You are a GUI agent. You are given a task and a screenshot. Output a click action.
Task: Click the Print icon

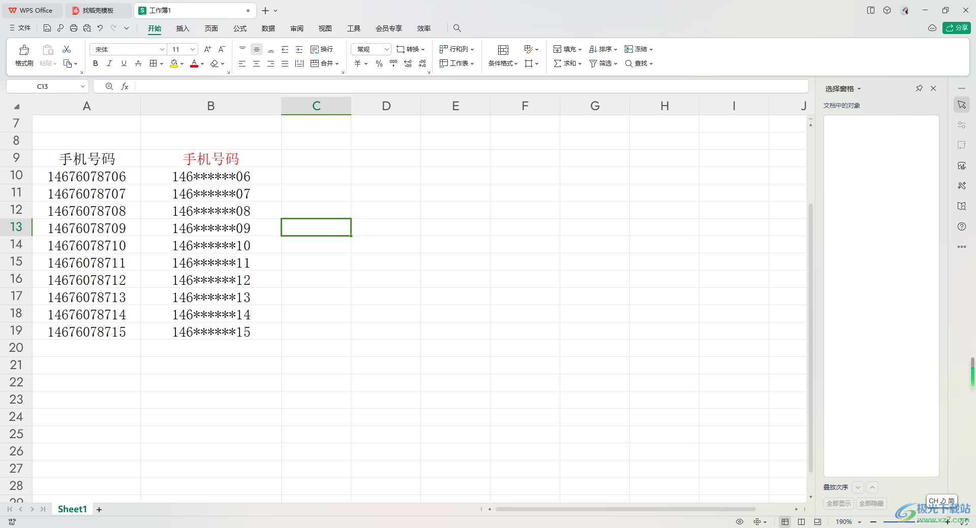(x=74, y=28)
